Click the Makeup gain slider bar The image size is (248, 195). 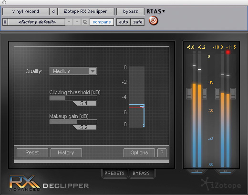73,122
